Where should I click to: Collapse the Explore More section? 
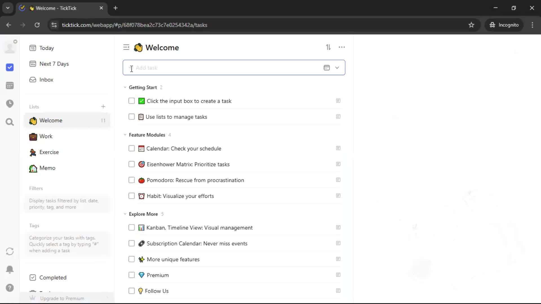click(125, 214)
